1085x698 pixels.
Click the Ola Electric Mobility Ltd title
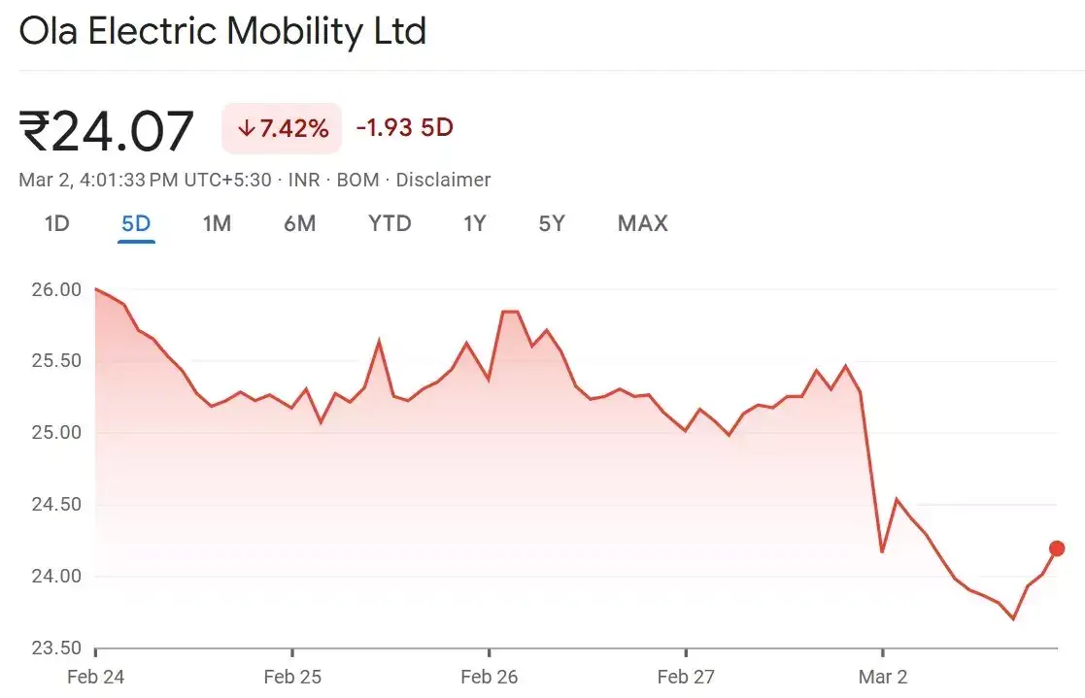(221, 30)
